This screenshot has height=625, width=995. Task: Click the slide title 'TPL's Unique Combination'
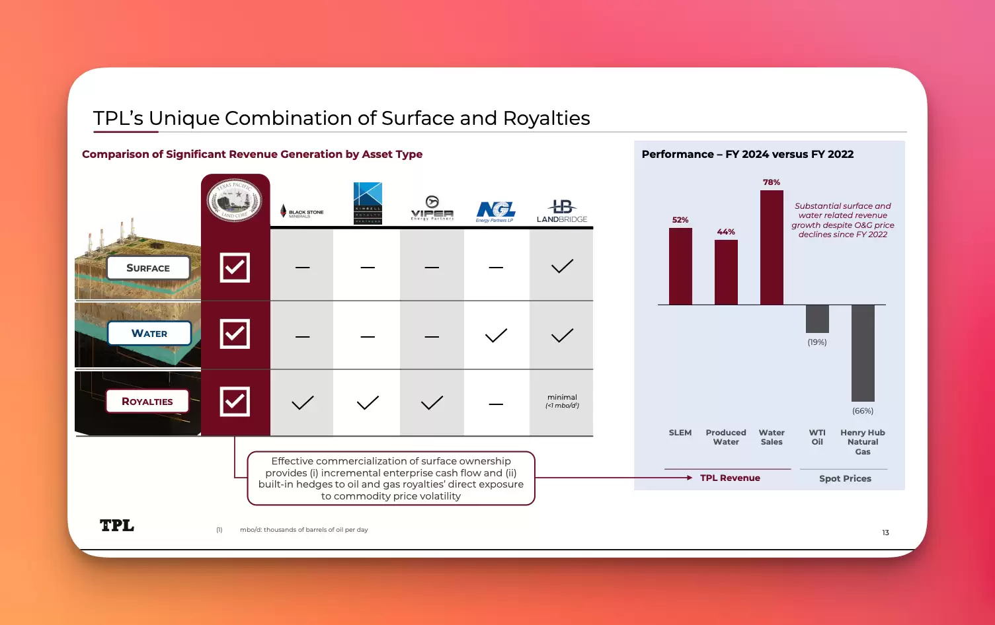point(341,118)
